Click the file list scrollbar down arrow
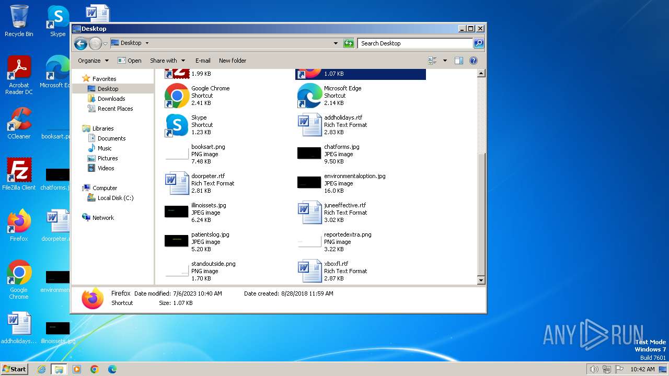The width and height of the screenshot is (669, 376). 481,280
